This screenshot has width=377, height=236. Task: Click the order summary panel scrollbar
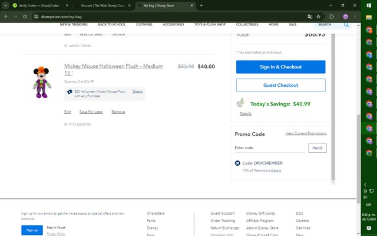333,107
